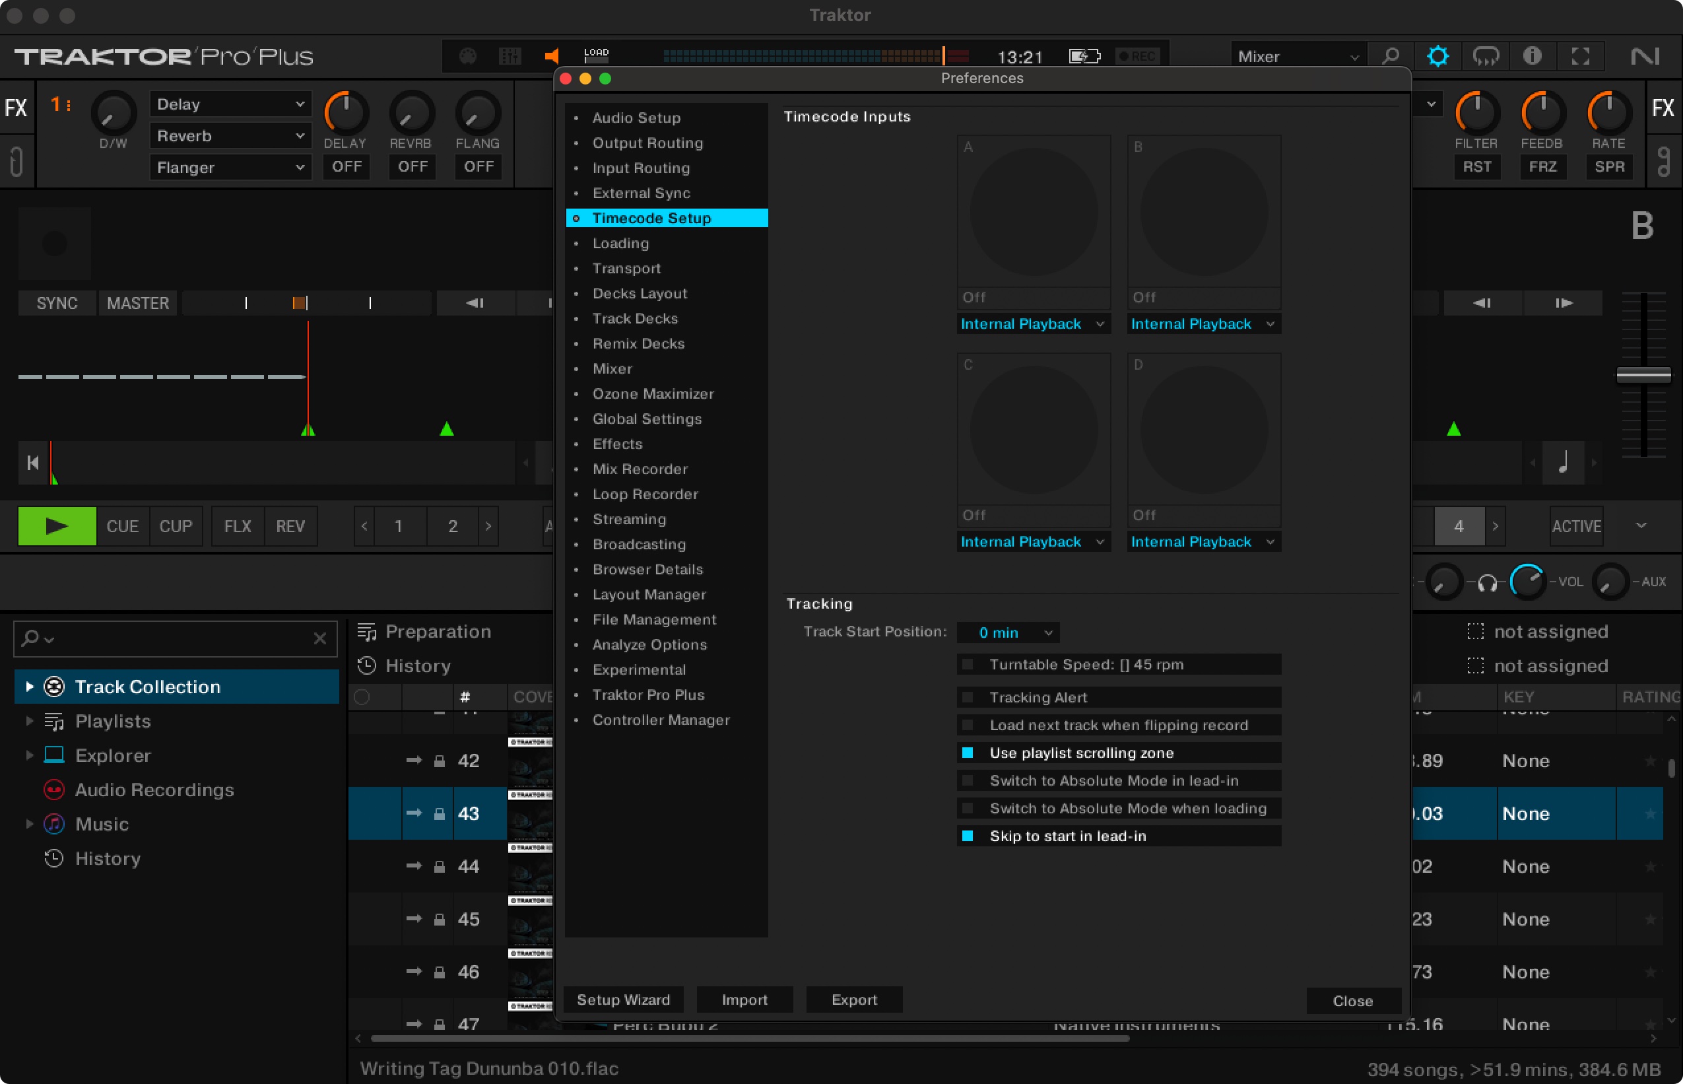Click the headphones cue icon

click(x=1487, y=583)
